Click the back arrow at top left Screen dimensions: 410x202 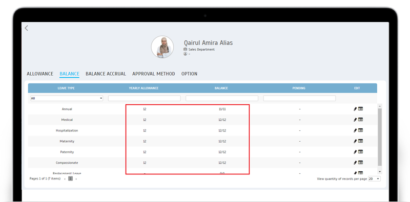[26, 28]
